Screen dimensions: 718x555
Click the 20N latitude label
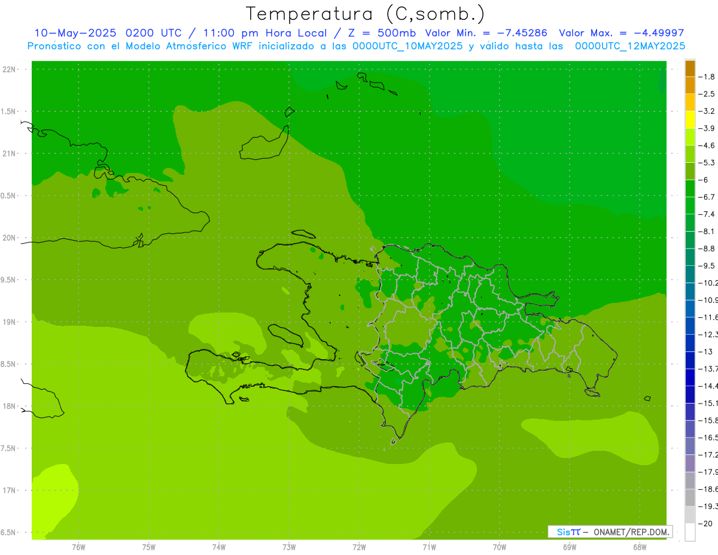[x=10, y=238]
